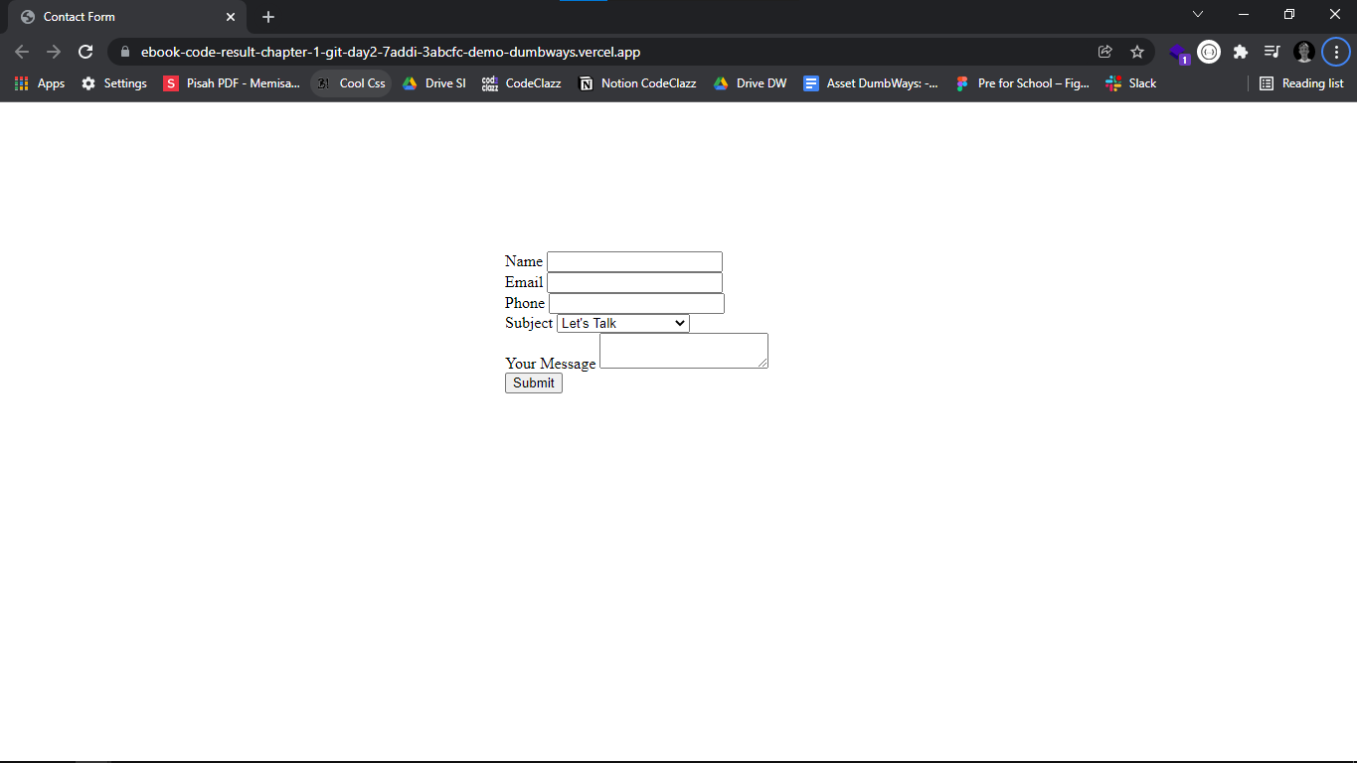Click the share page icon in address bar

[1104, 52]
